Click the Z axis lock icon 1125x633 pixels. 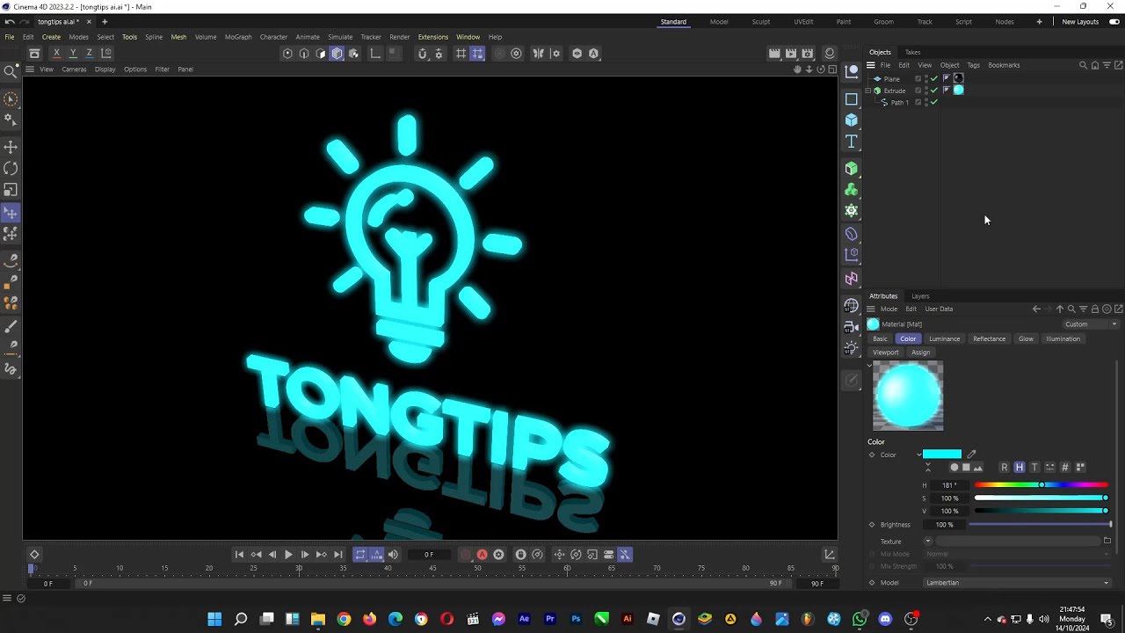coord(89,53)
